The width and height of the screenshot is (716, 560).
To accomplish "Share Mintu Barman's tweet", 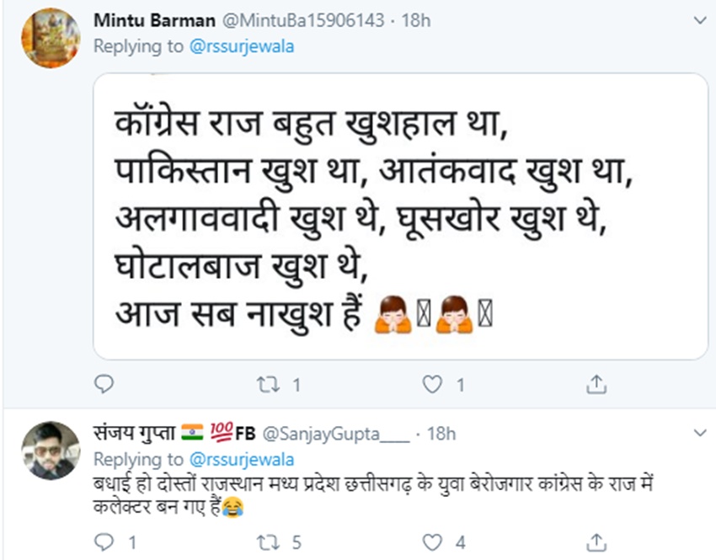I will [596, 385].
